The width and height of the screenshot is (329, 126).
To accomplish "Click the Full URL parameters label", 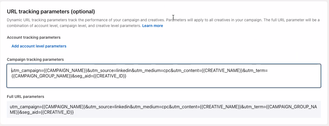I will (25, 97).
